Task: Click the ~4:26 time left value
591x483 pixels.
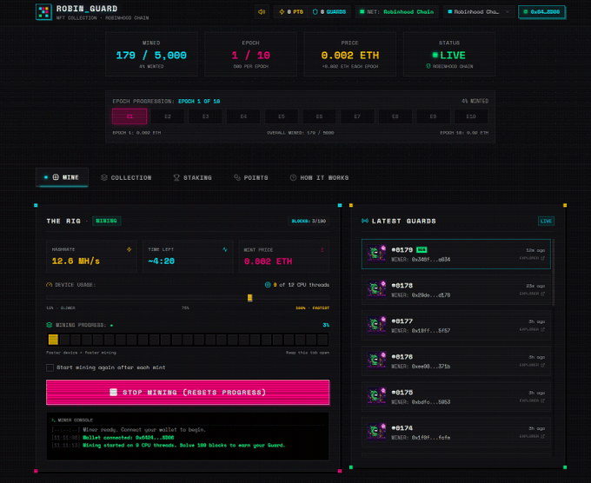Action: tap(162, 261)
